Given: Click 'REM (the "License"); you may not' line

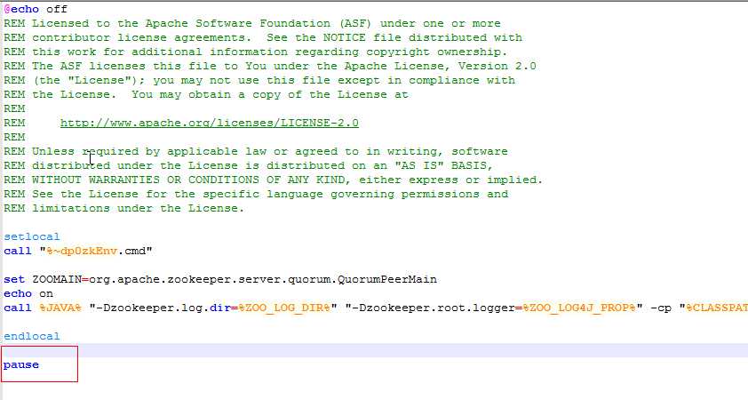Looking at the screenshot, I should (x=259, y=81).
